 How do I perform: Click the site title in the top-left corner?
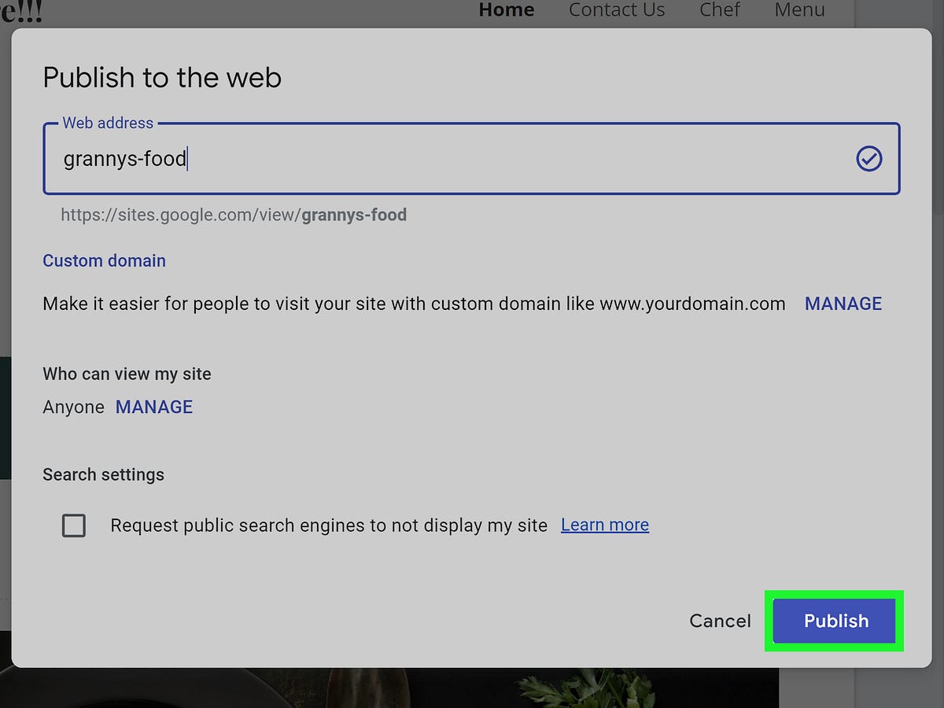coord(21,11)
